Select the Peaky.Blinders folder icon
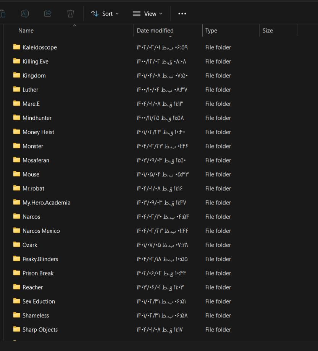318x351 pixels. (x=17, y=259)
